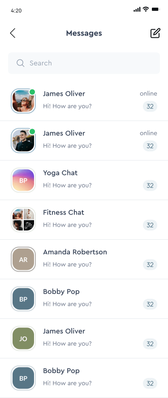The height and width of the screenshot is (398, 168).
Task: Tap the tan AR avatar
Action: 23,259
